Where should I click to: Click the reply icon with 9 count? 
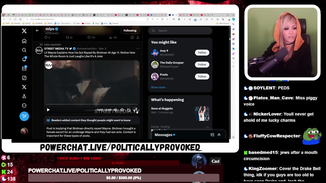point(46,37)
